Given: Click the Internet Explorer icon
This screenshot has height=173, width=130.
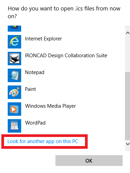Looking at the screenshot, I should click(14, 42).
